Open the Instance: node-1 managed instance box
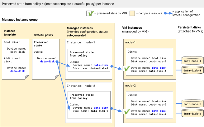 [88, 42]
